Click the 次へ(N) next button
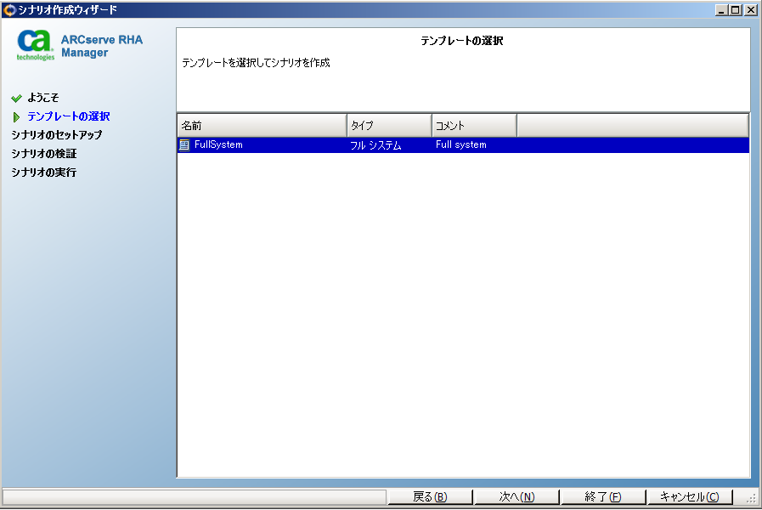This screenshot has height=510, width=762. pos(516,497)
